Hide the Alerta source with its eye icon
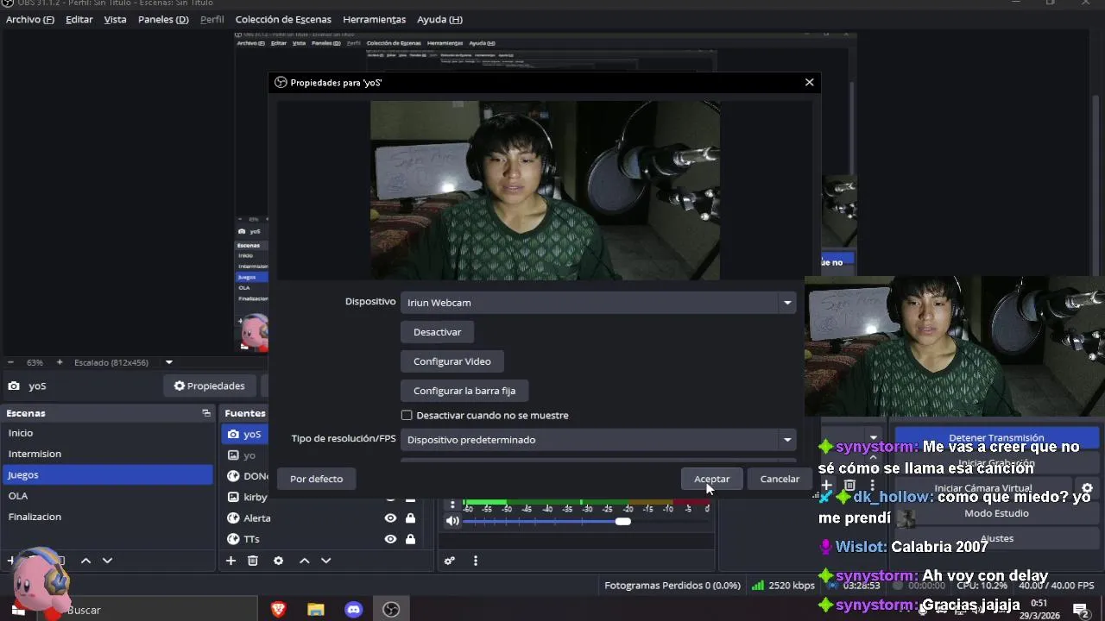Screen dimensions: 1105x621 pyautogui.click(x=390, y=518)
